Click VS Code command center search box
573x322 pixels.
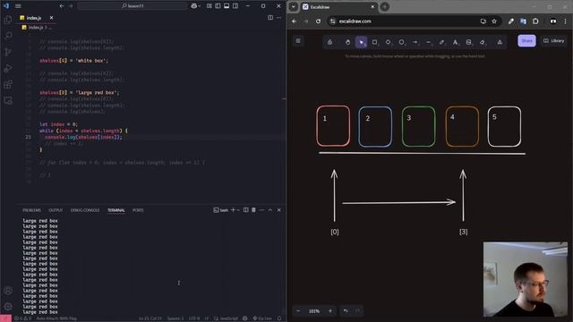[133, 6]
